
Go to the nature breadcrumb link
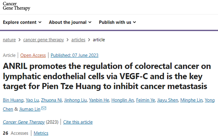[x=10, y=39]
